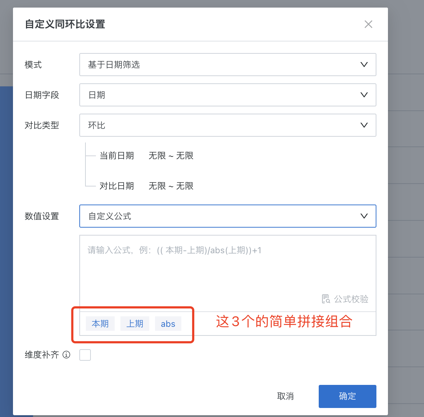
Task: Click the 日期字段 dropdown chevron arrow
Action: [364, 95]
